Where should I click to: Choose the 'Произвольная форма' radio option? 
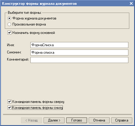[x=9, y=24]
